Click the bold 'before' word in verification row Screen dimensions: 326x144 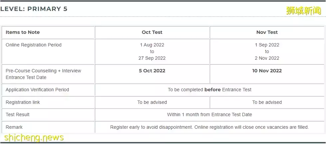click(x=212, y=90)
